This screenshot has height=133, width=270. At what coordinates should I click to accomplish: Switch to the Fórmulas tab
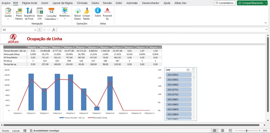click(82, 3)
